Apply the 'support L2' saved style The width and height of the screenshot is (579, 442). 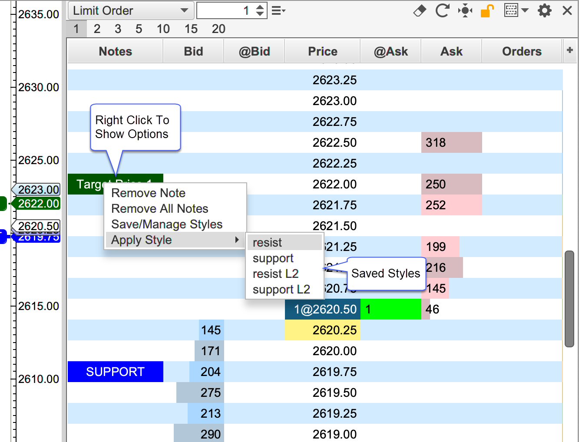[281, 290]
